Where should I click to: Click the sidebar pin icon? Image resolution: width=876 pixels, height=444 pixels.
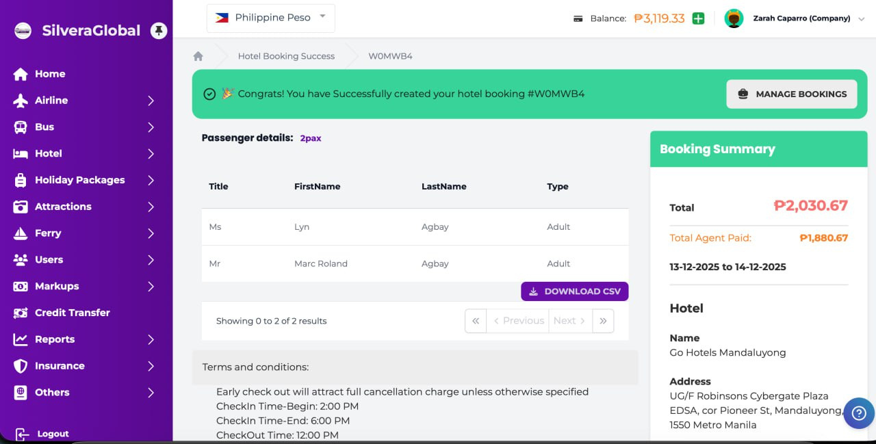pos(159,31)
